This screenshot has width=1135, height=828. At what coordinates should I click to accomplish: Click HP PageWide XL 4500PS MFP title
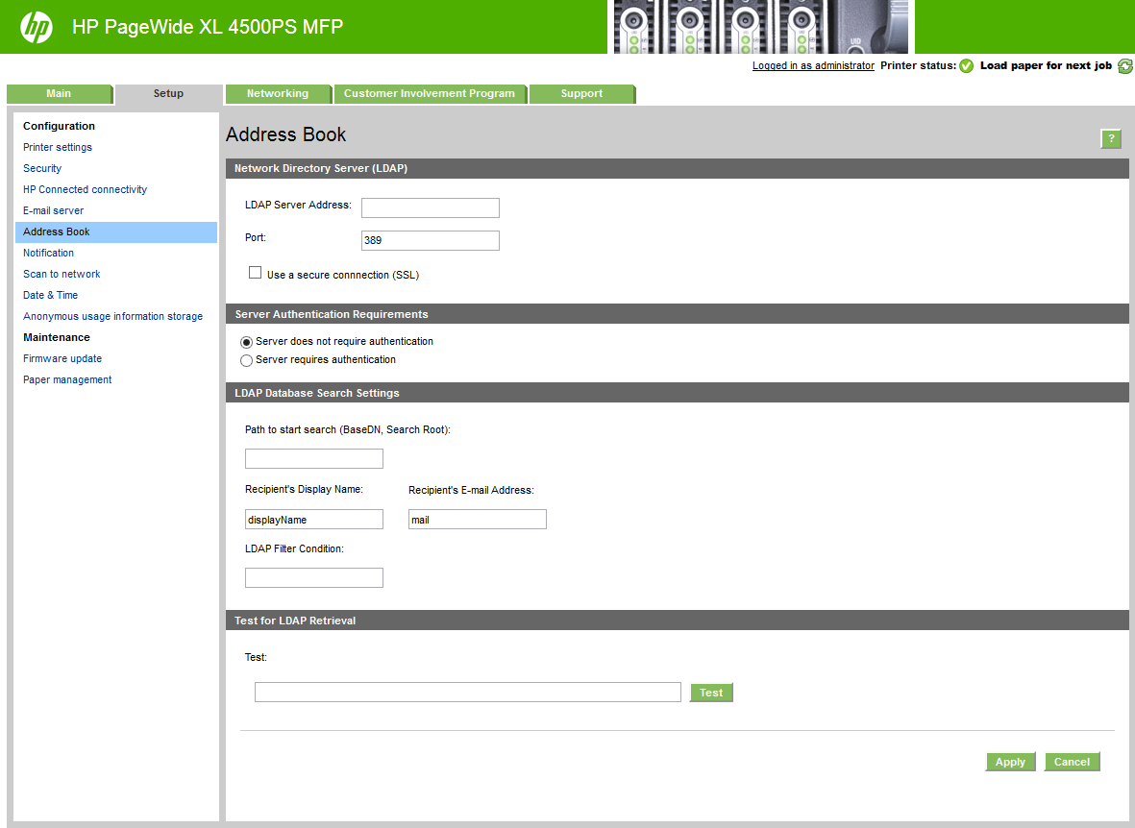208,27
